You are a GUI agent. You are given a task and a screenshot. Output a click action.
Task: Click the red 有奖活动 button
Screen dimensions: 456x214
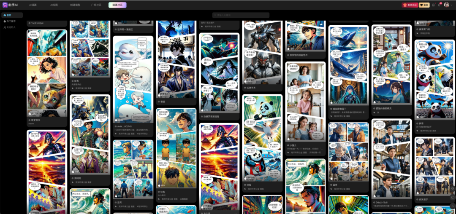tap(410, 5)
